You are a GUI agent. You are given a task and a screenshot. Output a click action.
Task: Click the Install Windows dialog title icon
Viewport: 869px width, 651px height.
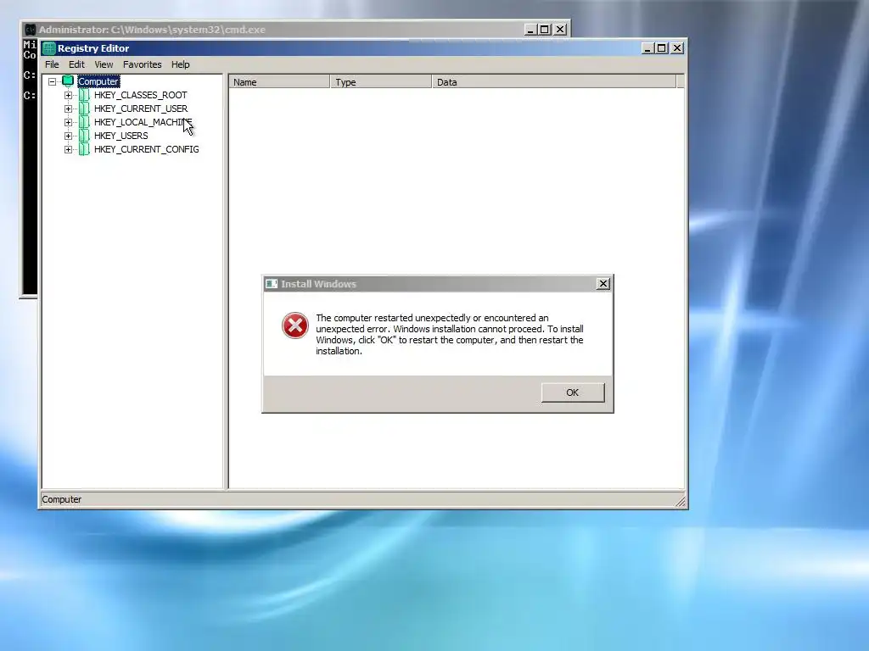[x=272, y=284]
